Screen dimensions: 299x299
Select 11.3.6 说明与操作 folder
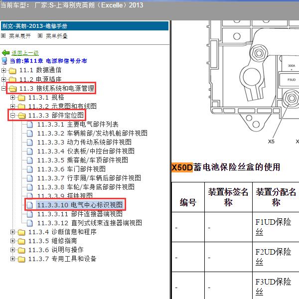(x=56, y=250)
